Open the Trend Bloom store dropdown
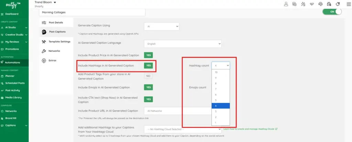 coord(45,2)
